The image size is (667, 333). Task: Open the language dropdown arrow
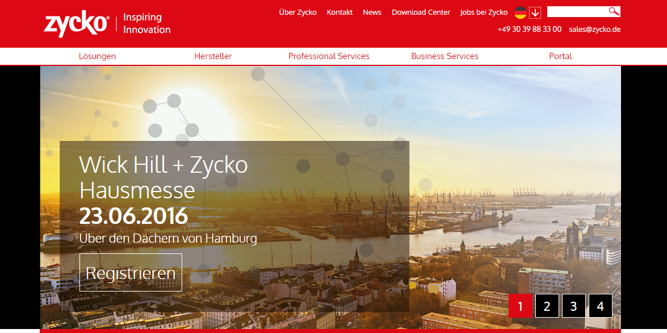point(535,13)
